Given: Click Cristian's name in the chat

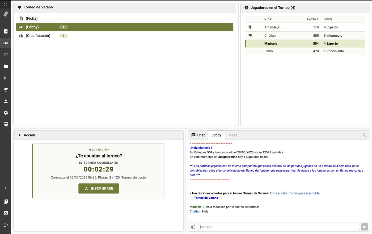Looking at the screenshot, I should click(x=195, y=211).
